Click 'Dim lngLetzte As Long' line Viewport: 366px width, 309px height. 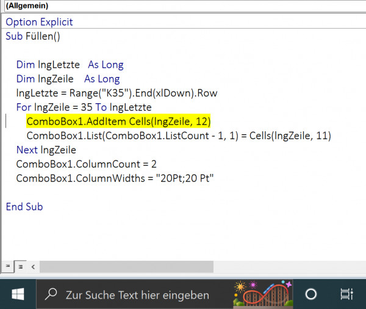(70, 65)
